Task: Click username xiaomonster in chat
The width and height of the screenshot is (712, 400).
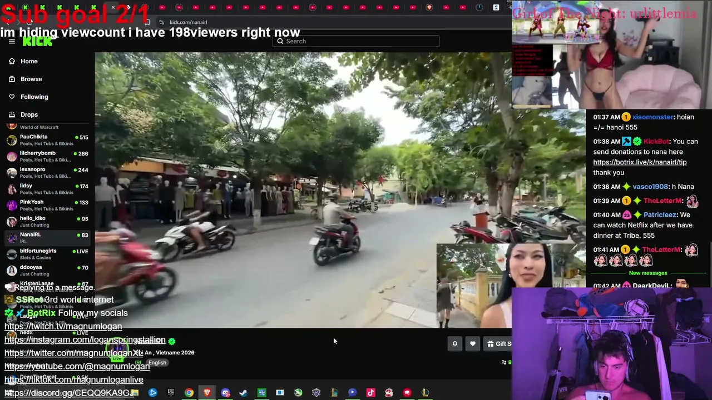Action: [x=652, y=117]
